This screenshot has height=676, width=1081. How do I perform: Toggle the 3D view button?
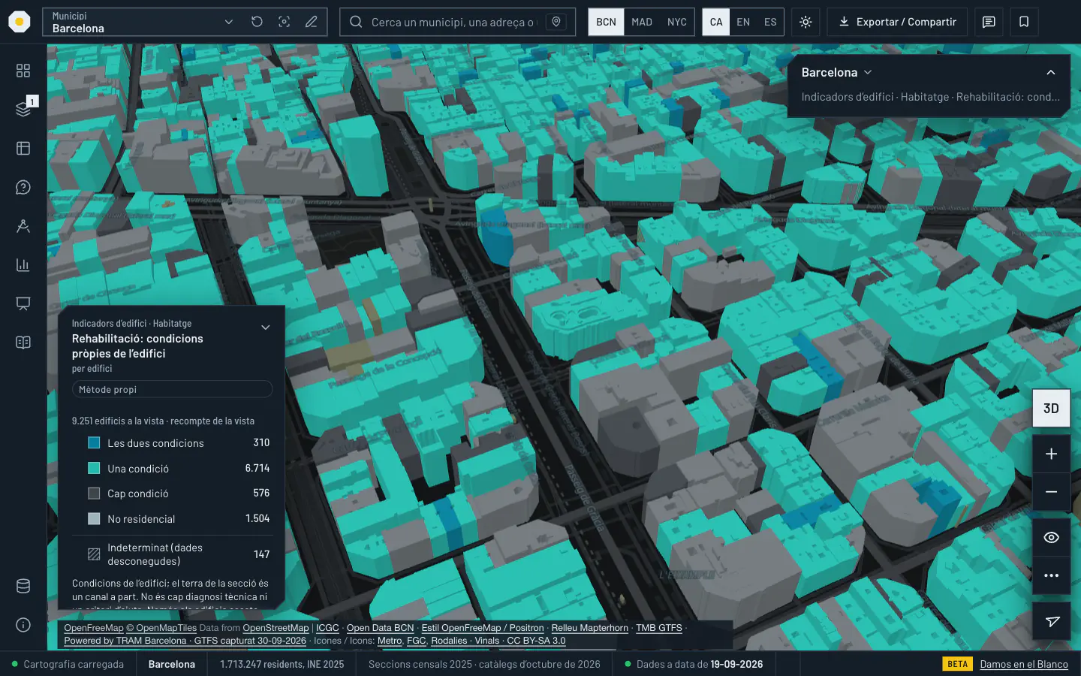coord(1051,408)
